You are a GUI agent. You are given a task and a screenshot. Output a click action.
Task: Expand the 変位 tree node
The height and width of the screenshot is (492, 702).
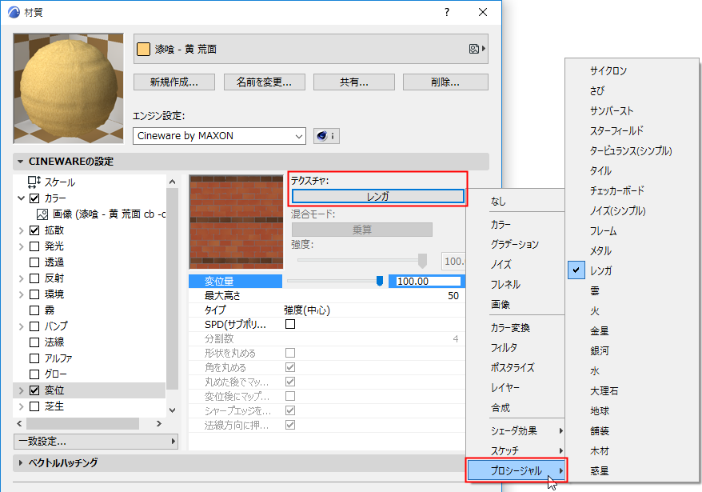(x=21, y=390)
